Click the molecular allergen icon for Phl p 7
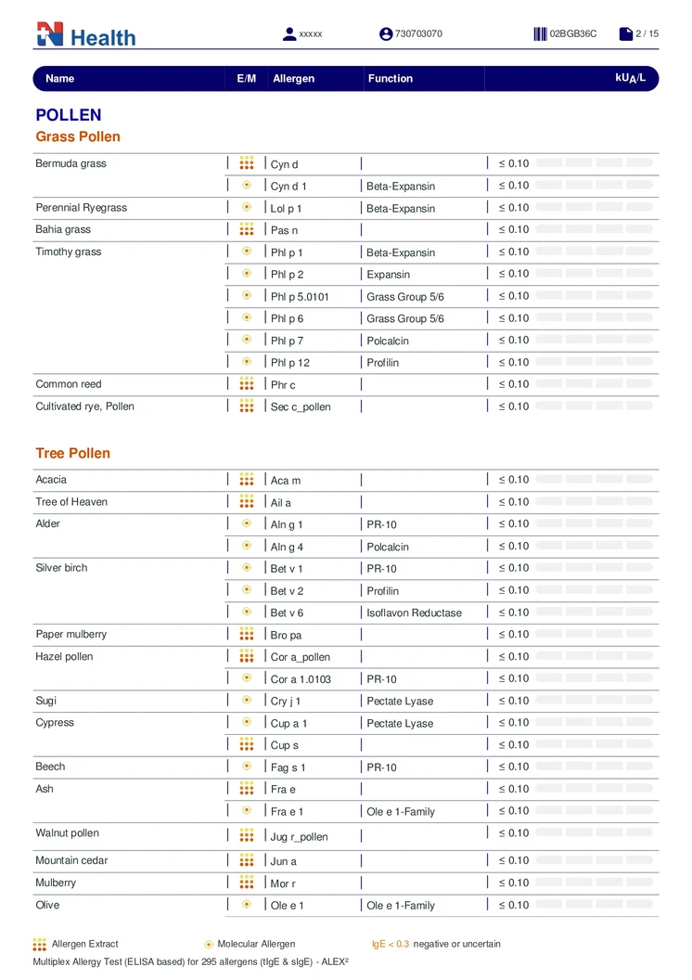Viewport: 692px width, 980px height. click(x=247, y=340)
